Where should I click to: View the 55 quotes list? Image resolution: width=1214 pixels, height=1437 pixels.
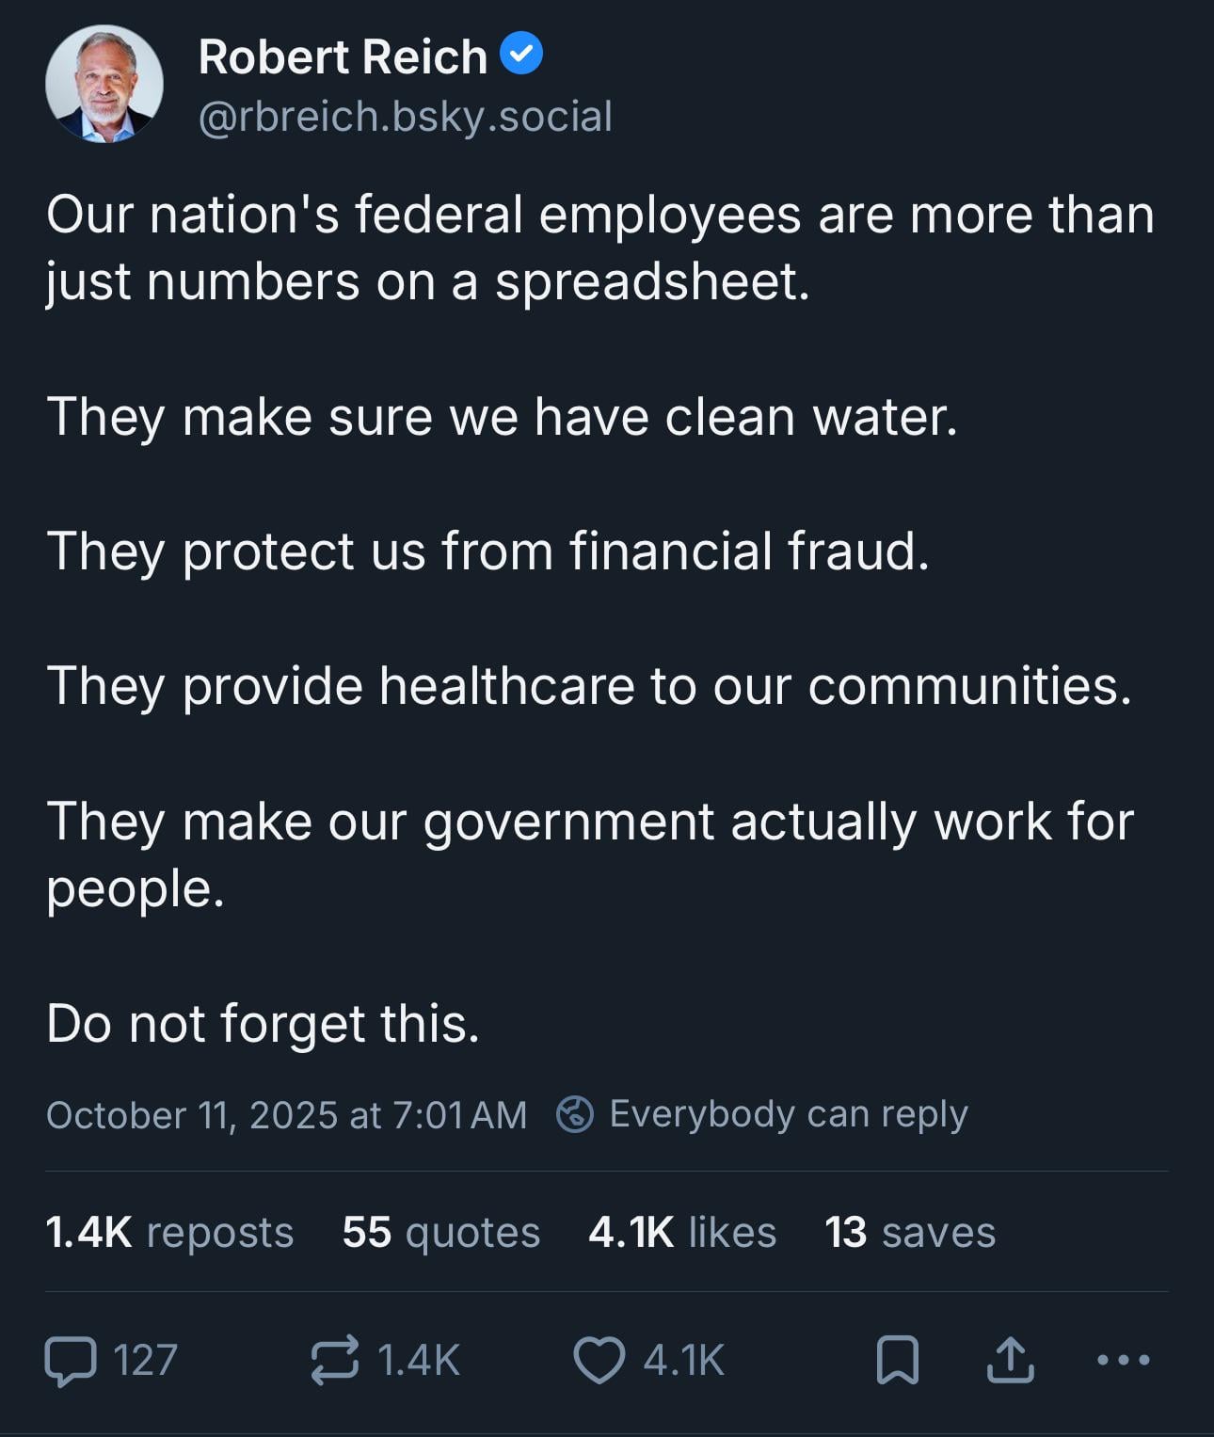(x=440, y=1232)
